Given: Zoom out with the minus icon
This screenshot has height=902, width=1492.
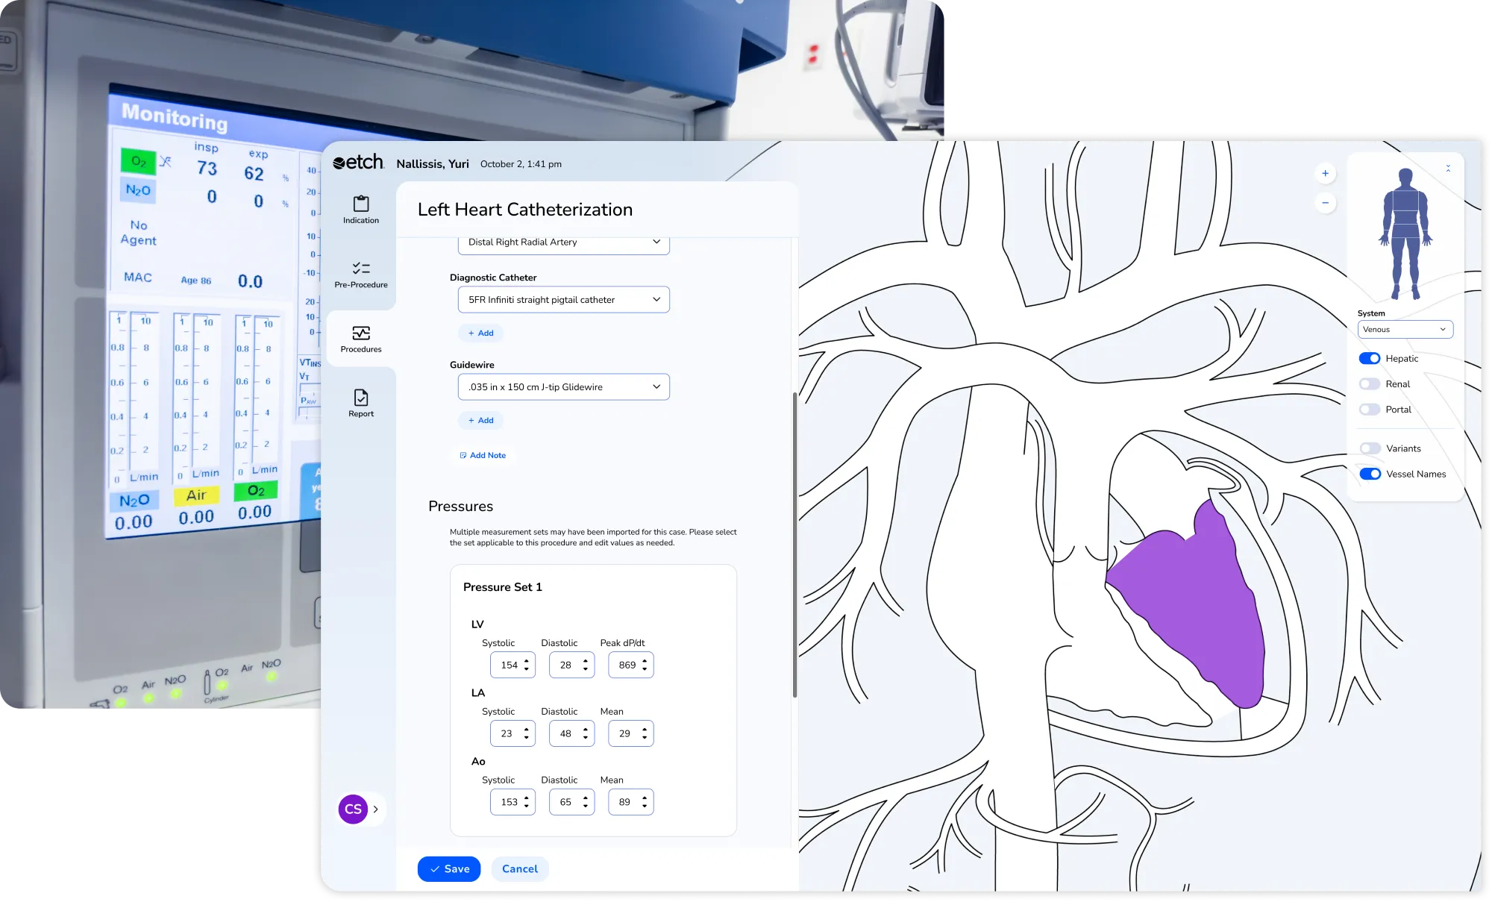Looking at the screenshot, I should pyautogui.click(x=1325, y=203).
